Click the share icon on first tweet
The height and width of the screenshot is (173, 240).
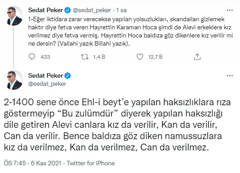(197, 57)
